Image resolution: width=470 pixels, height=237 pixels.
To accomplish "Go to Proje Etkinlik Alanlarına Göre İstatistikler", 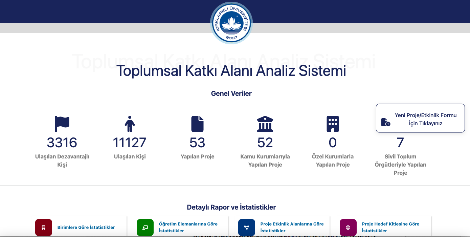I will [x=292, y=227].
